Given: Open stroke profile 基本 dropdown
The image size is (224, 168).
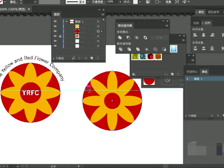Looking at the screenshot, I should tap(88, 2).
